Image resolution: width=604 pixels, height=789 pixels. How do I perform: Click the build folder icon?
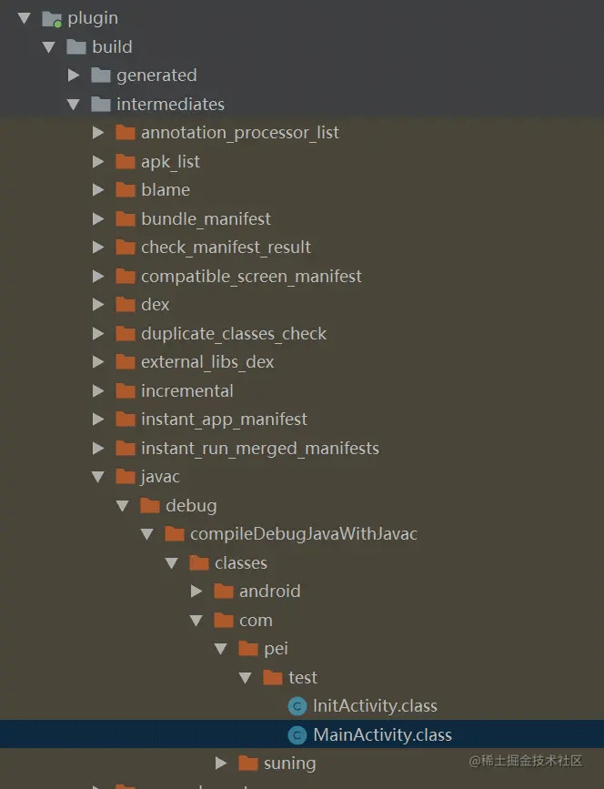[x=76, y=47]
